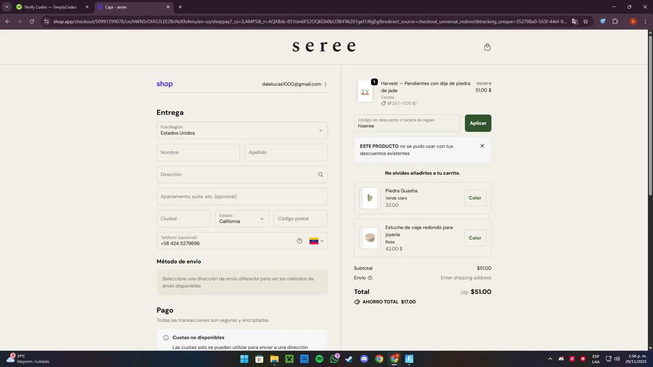Open the Windows Start menu
Screen dimensions: 653x367
coord(244,359)
